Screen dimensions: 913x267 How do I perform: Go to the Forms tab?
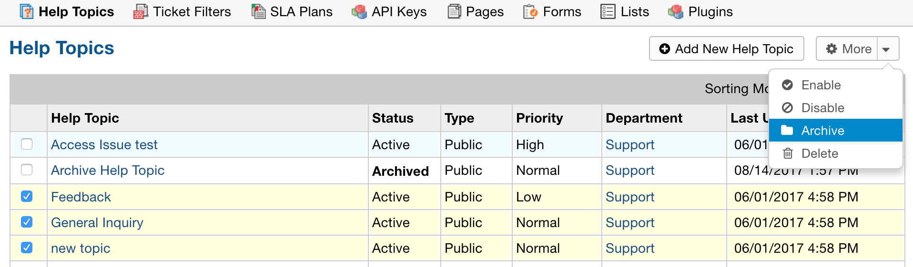coord(552,11)
